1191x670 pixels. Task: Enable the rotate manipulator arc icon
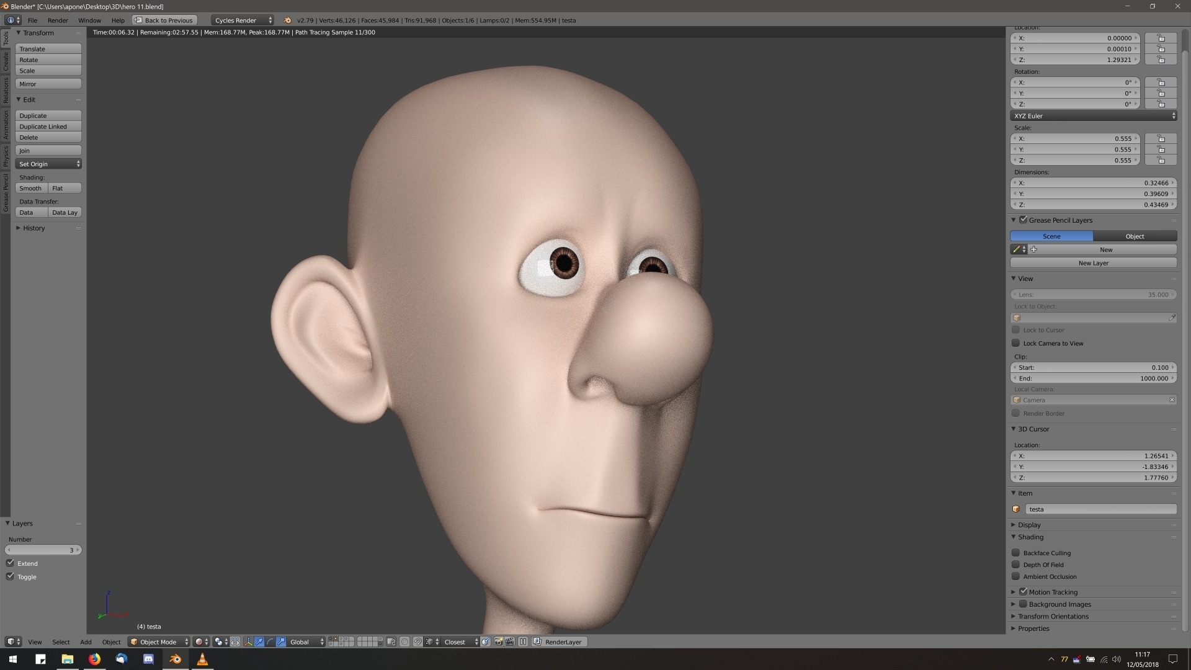pos(270,642)
